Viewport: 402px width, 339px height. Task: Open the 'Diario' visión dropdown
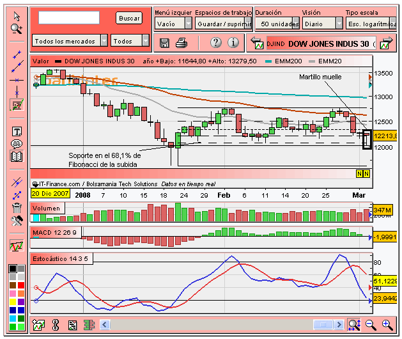click(x=323, y=24)
